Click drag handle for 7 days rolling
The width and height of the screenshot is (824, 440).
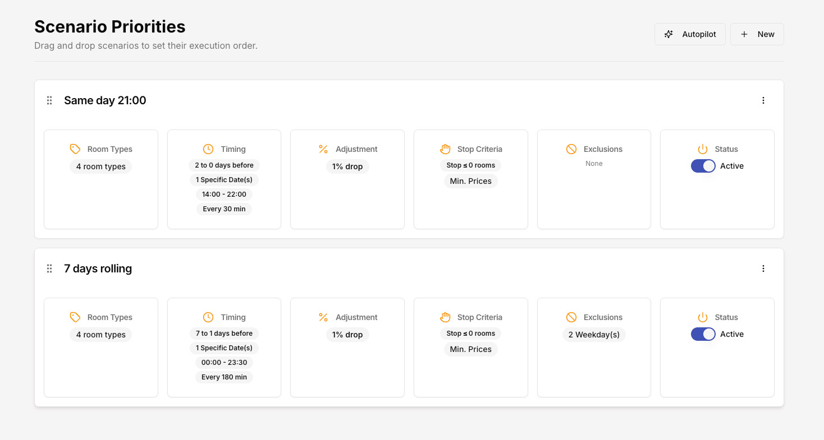coord(49,268)
